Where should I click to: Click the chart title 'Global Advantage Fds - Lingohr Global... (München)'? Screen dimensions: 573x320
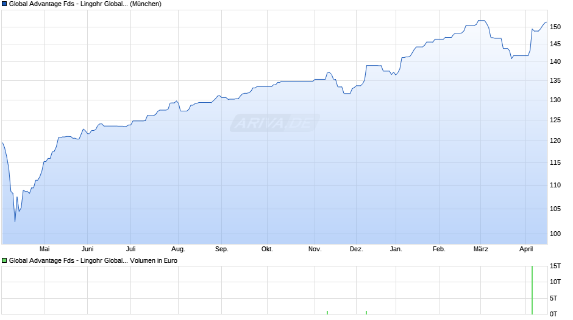coord(85,4)
